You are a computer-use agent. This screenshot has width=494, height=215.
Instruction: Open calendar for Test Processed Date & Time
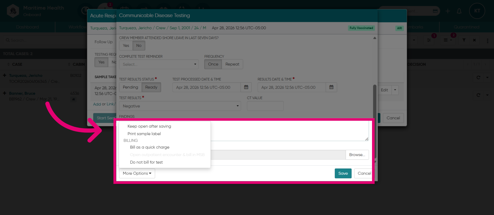[x=246, y=87]
